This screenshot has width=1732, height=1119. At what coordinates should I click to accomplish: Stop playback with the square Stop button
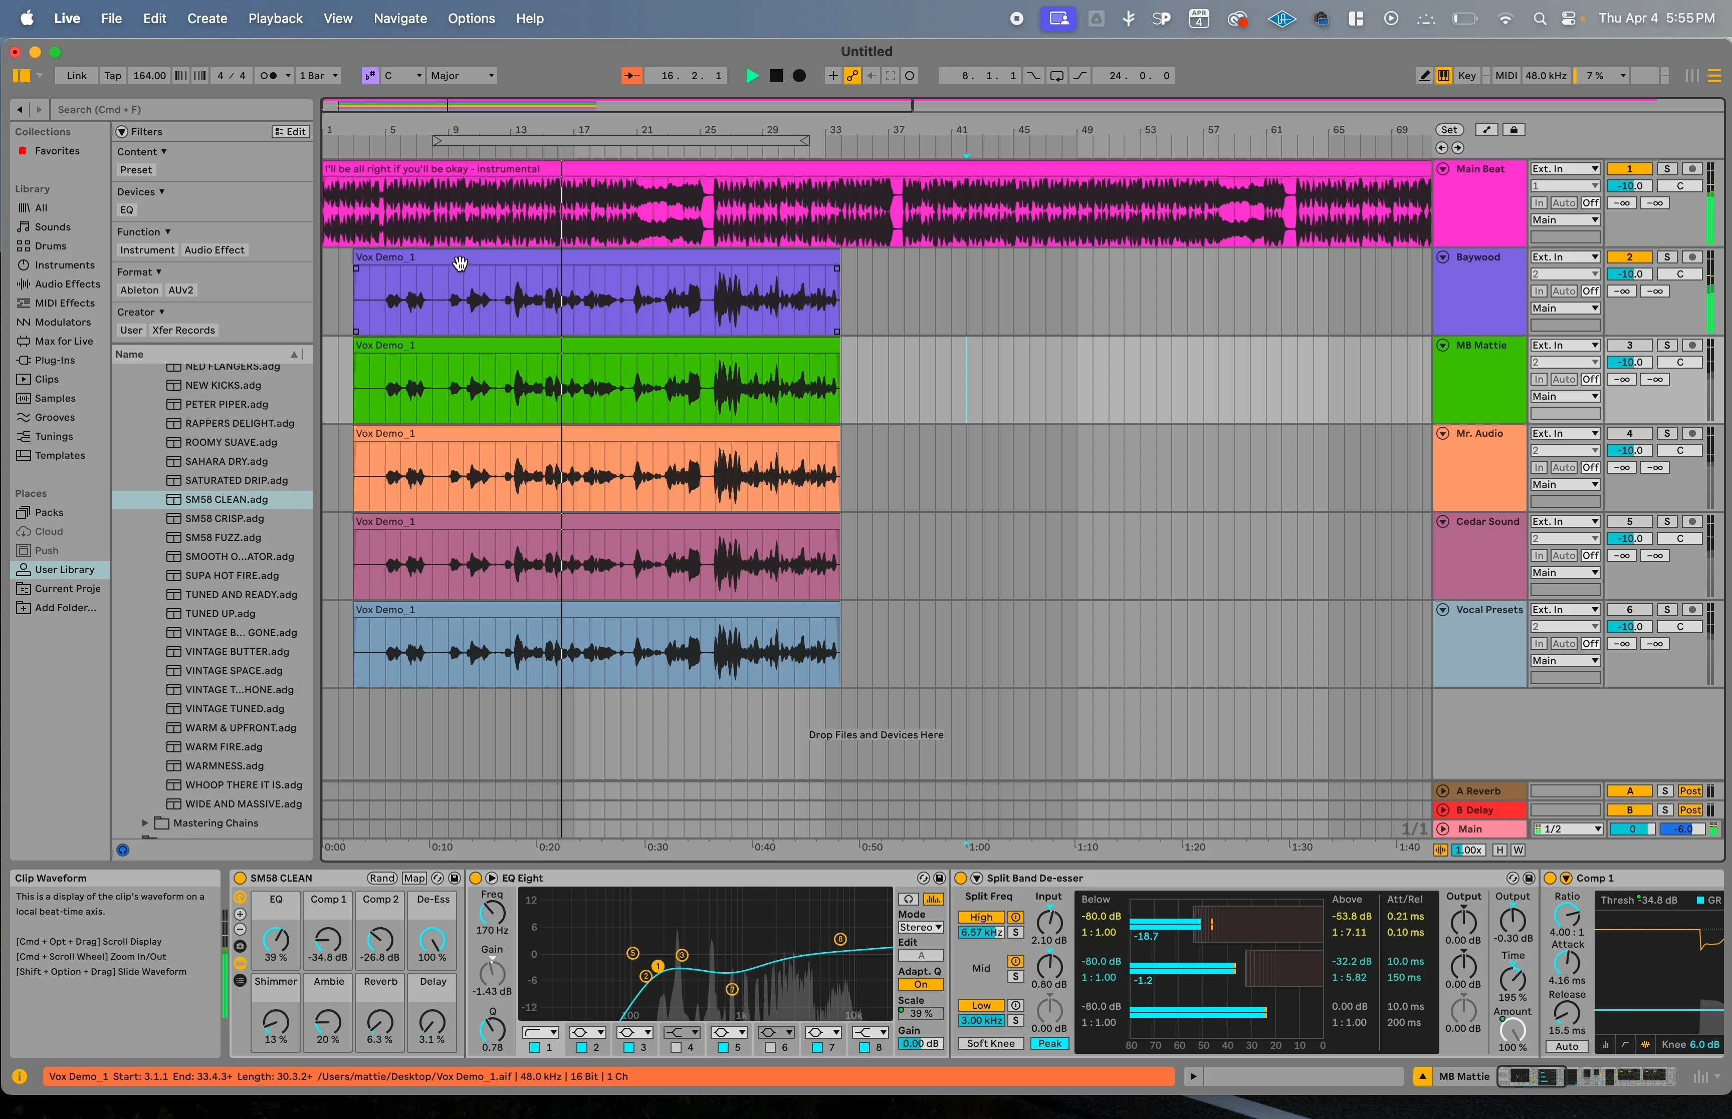click(776, 76)
